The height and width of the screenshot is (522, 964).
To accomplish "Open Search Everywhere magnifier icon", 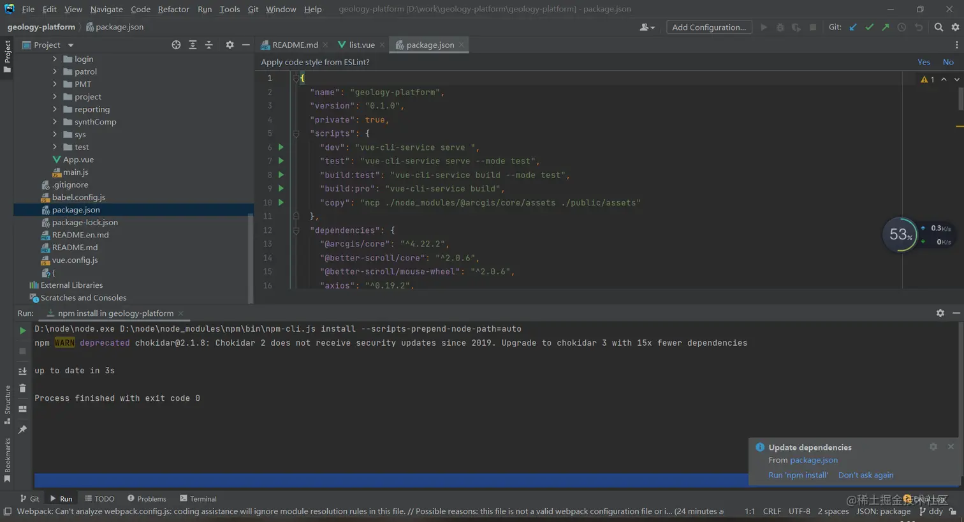I will [938, 27].
